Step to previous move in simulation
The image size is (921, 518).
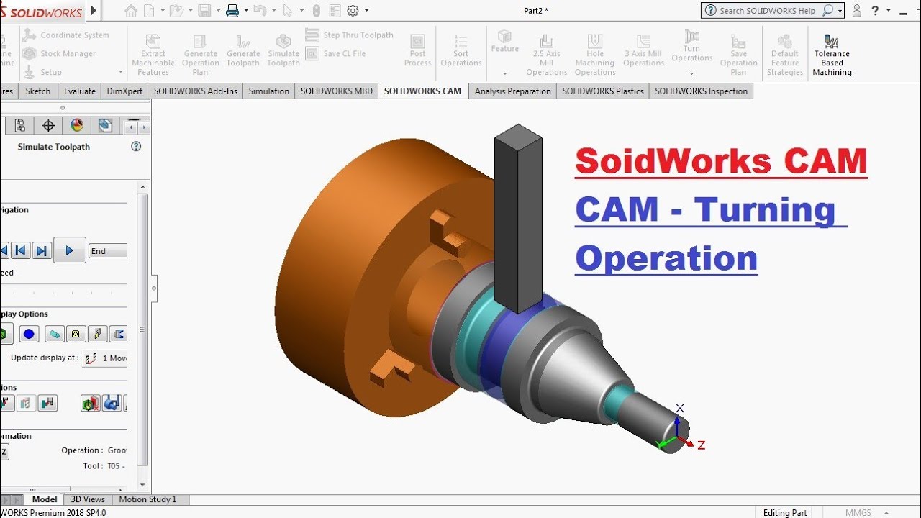click(21, 250)
